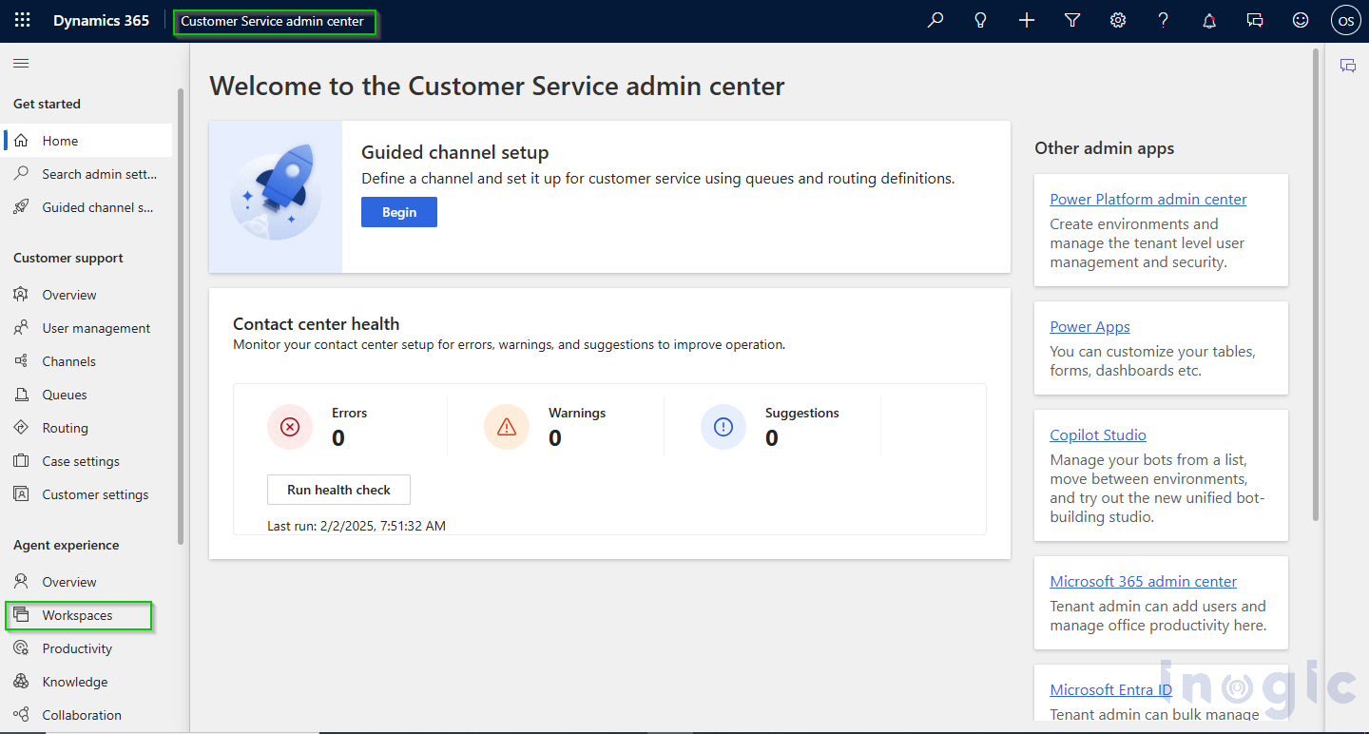Open the lightbulb assistant icon
The image size is (1369, 734).
tap(981, 20)
